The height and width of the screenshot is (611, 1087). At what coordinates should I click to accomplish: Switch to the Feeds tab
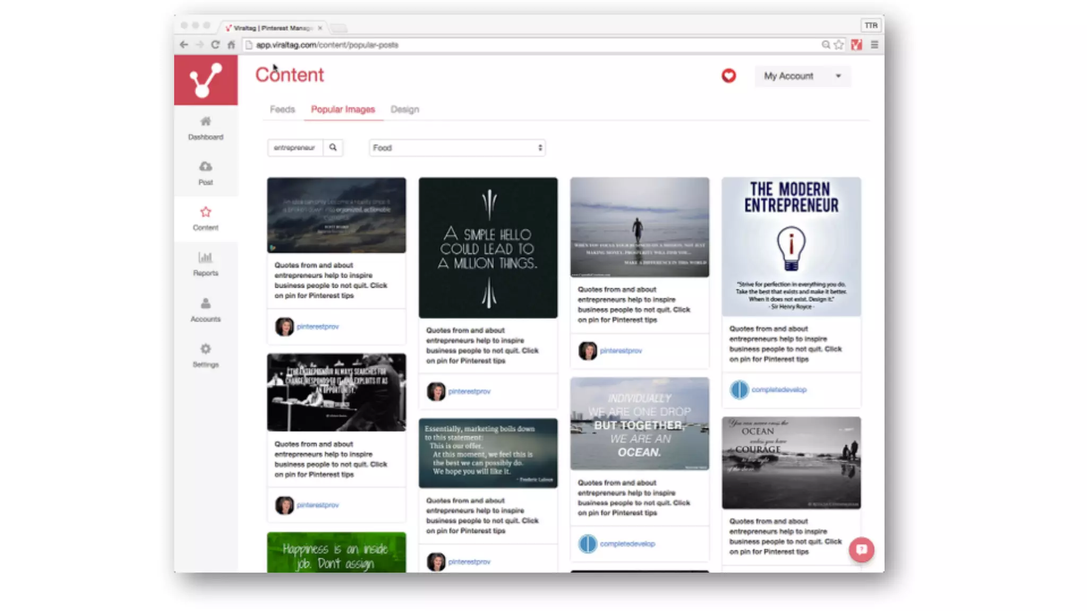[x=282, y=109]
